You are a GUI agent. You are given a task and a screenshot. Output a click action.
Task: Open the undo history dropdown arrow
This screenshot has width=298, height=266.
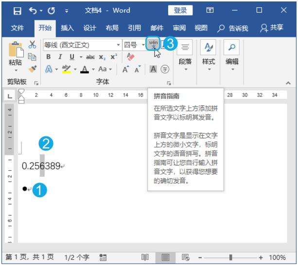click(x=41, y=11)
